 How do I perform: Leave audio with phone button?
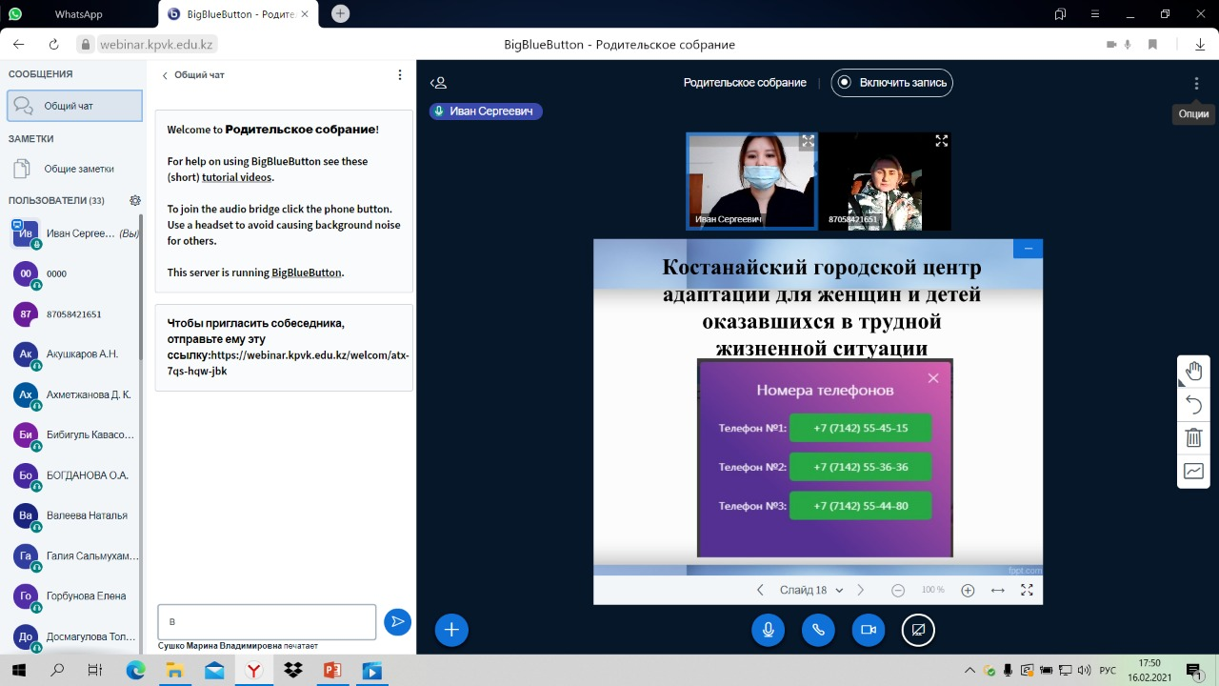click(818, 630)
